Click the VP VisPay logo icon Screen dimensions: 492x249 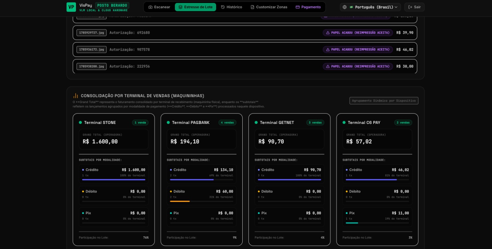coord(71,7)
